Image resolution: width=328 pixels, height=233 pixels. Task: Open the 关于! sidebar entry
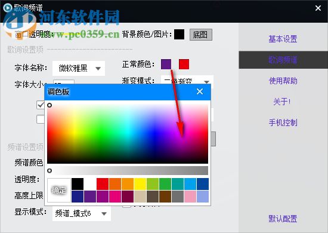[282, 102]
